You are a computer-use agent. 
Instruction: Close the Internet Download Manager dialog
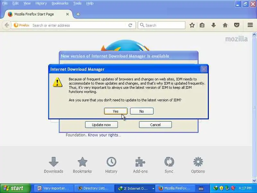(204, 69)
